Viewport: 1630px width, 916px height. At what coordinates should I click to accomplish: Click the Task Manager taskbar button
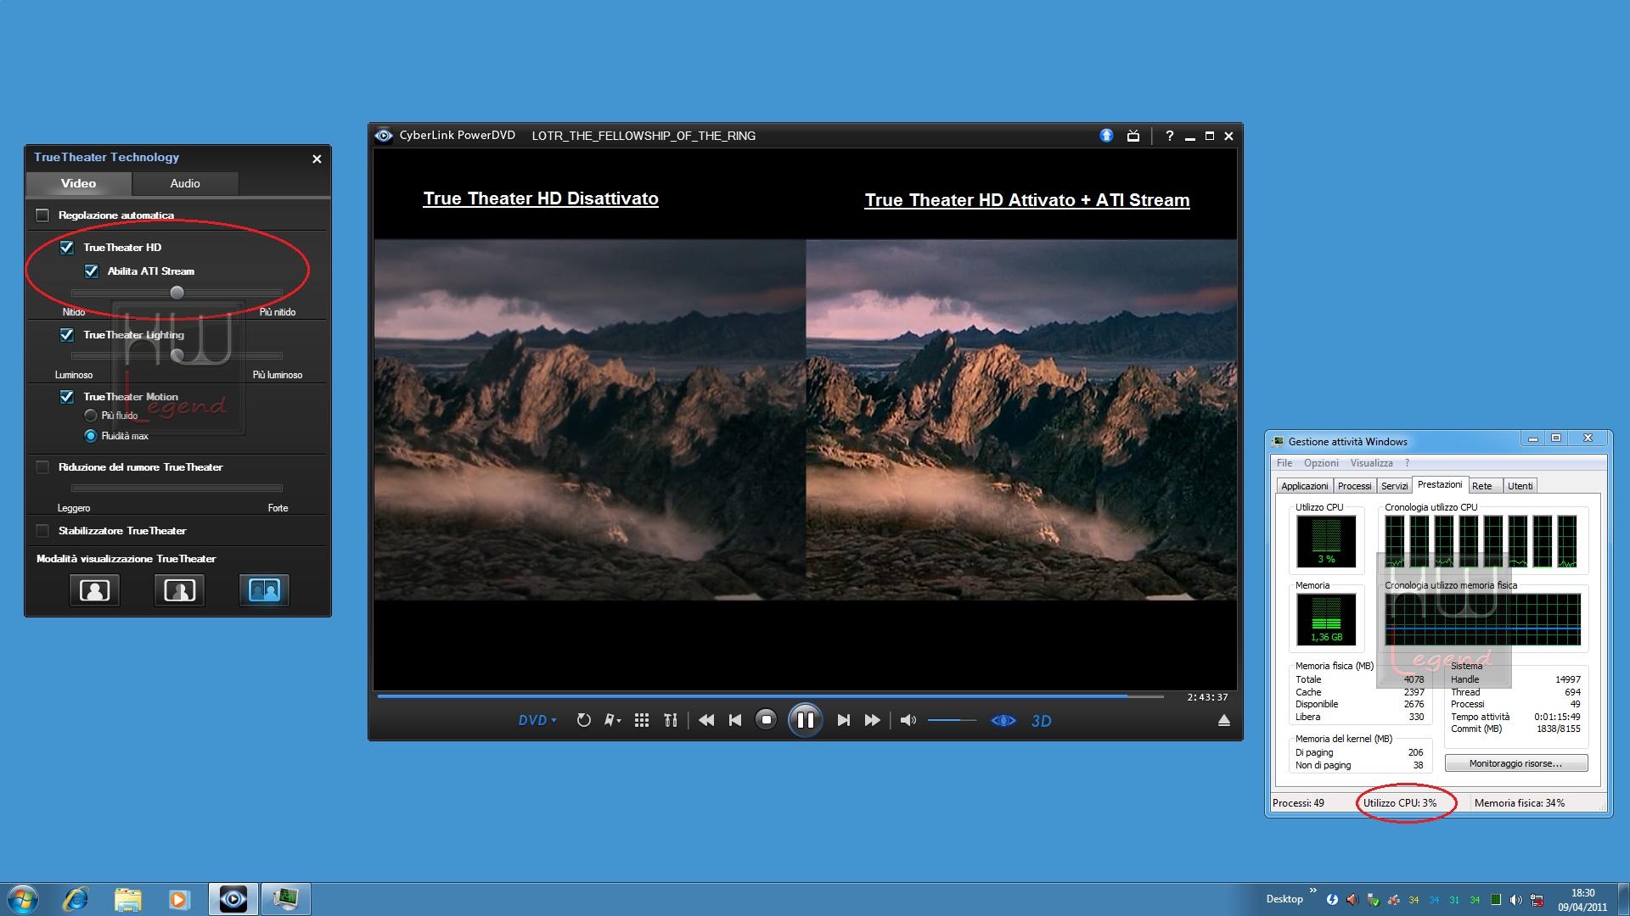pos(285,899)
